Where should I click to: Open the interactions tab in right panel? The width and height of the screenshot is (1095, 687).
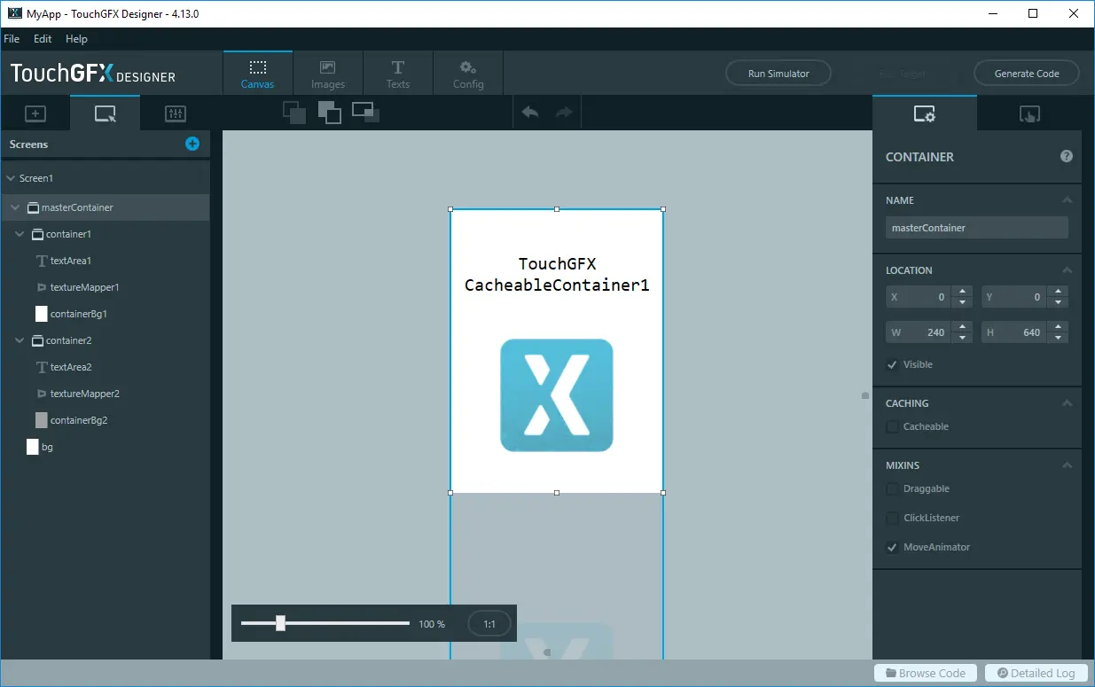point(1029,114)
